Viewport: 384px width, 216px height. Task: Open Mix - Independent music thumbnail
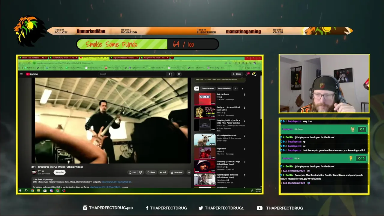(x=205, y=140)
